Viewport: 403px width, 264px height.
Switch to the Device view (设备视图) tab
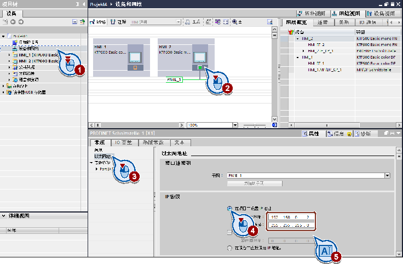click(x=382, y=13)
